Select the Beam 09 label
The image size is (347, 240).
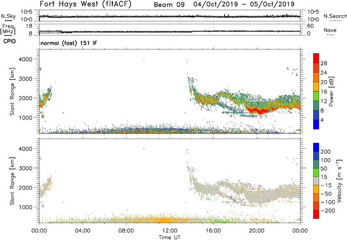[x=169, y=5]
